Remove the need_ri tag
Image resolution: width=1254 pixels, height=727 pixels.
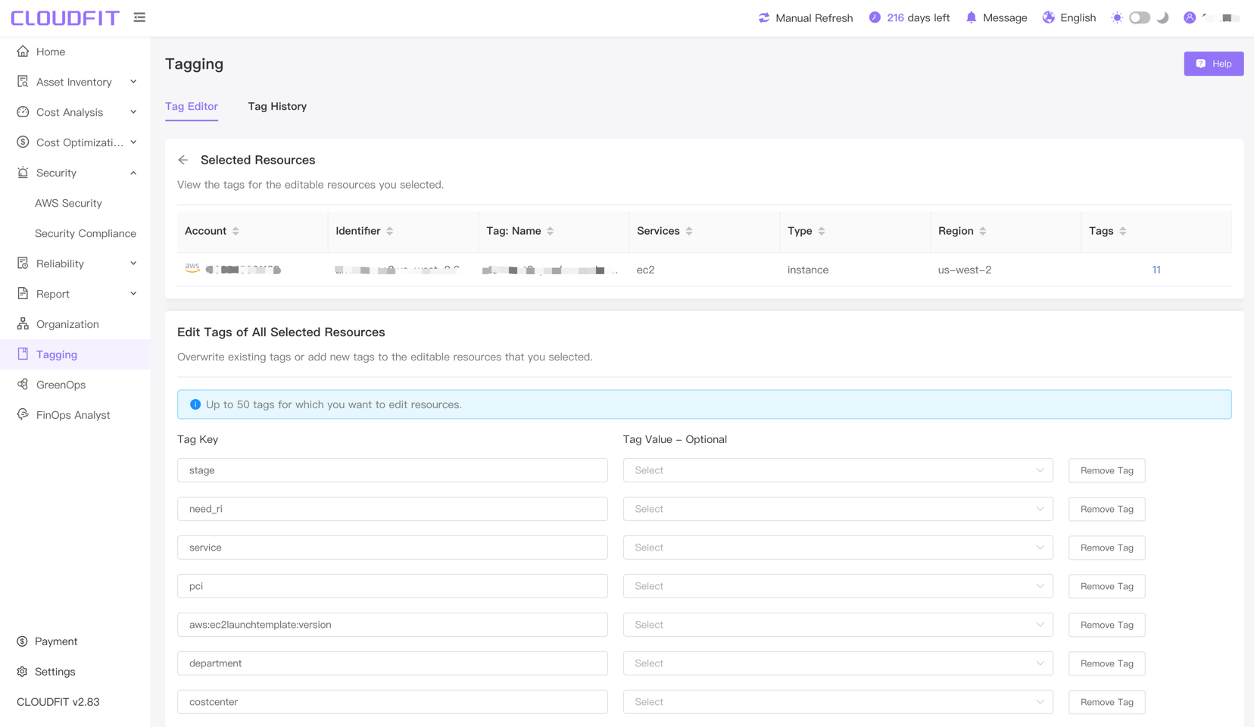[x=1106, y=509]
